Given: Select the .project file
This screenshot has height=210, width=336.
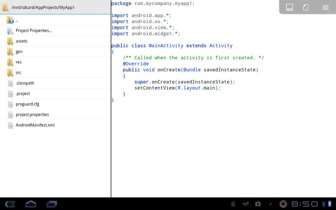Looking at the screenshot, I should (x=23, y=93).
